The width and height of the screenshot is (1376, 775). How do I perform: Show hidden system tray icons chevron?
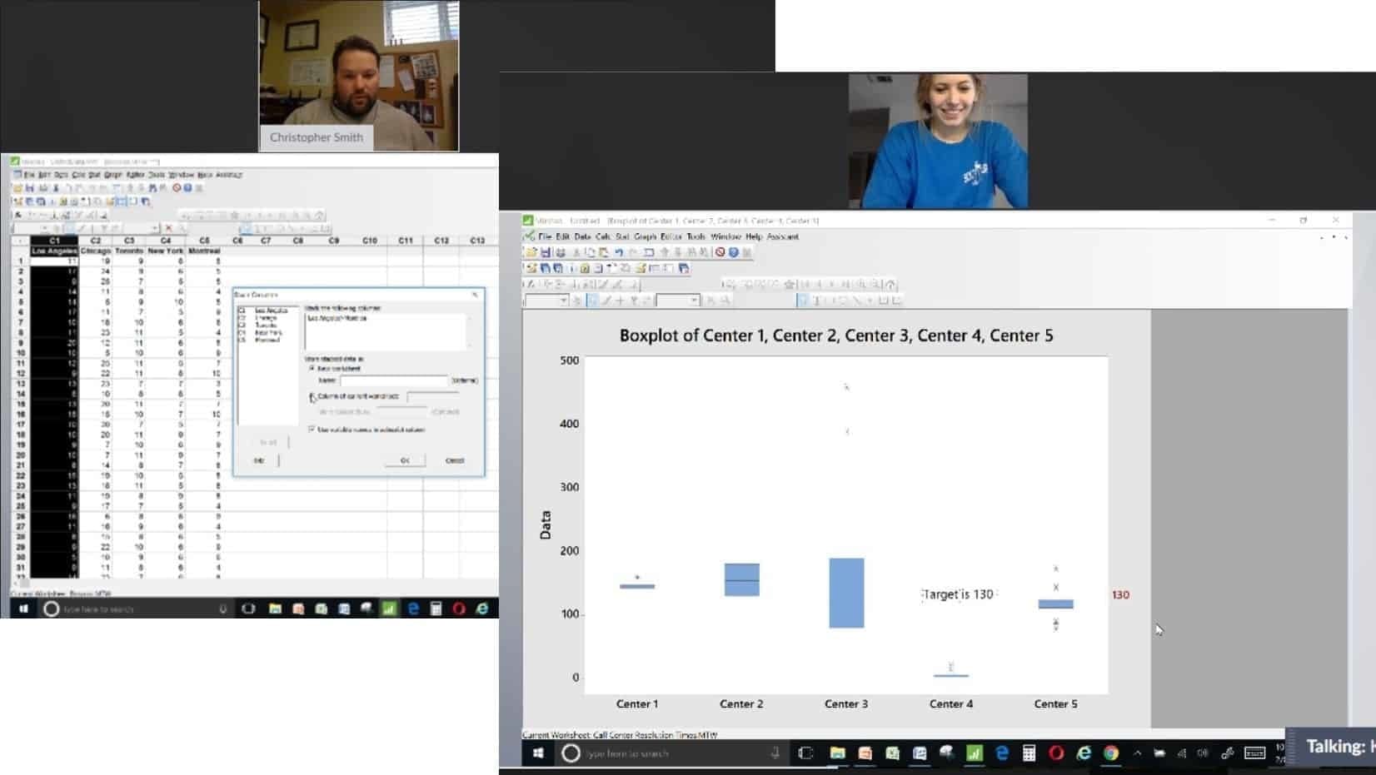click(x=1137, y=753)
